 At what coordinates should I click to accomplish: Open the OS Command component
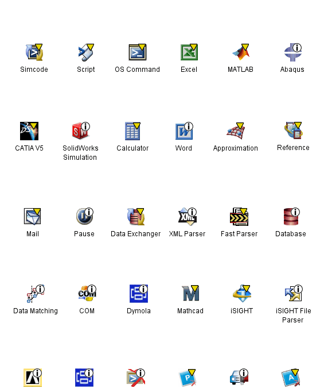point(137,52)
